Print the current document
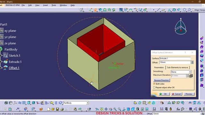This screenshot has width=205, height=115. (x=62, y=109)
